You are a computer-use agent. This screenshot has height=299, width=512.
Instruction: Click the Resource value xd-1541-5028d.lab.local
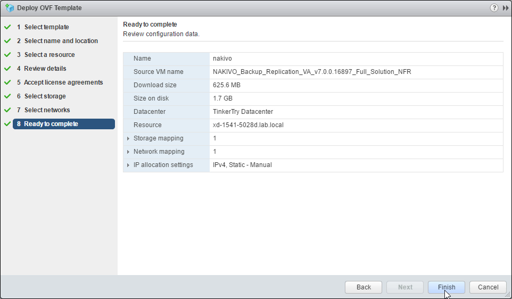point(248,125)
